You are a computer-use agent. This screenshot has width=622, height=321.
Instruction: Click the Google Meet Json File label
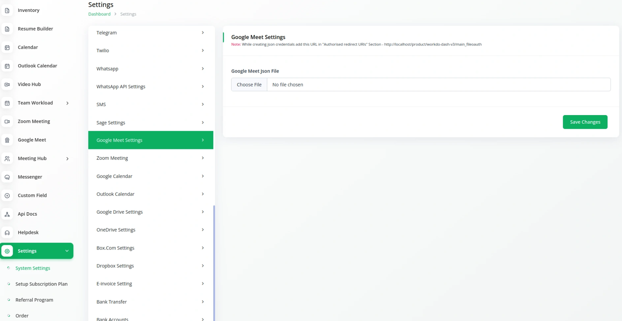coord(255,71)
